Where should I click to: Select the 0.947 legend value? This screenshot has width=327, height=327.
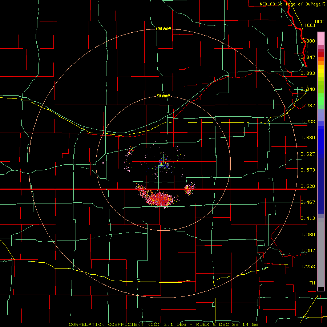tap(308, 57)
